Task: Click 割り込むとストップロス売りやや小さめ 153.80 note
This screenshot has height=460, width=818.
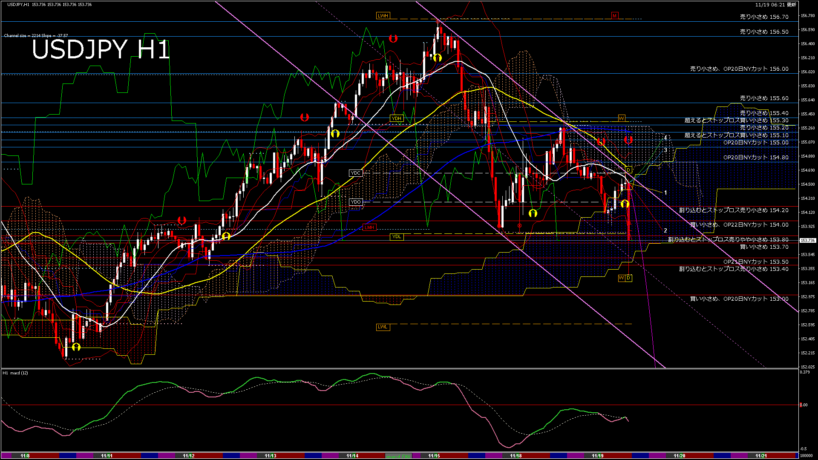Action: 729,240
